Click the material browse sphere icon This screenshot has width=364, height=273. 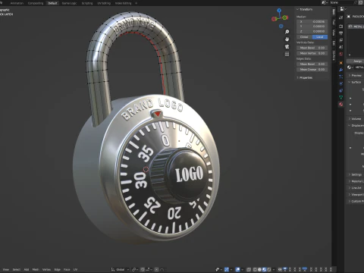pos(350,67)
